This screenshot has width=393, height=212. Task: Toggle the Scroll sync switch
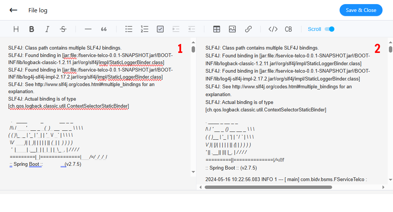329,29
